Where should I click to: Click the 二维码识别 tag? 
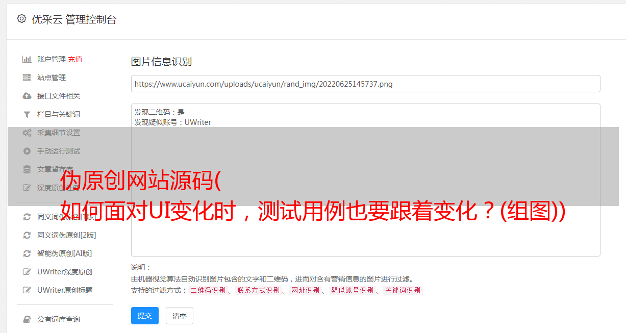[x=208, y=290]
